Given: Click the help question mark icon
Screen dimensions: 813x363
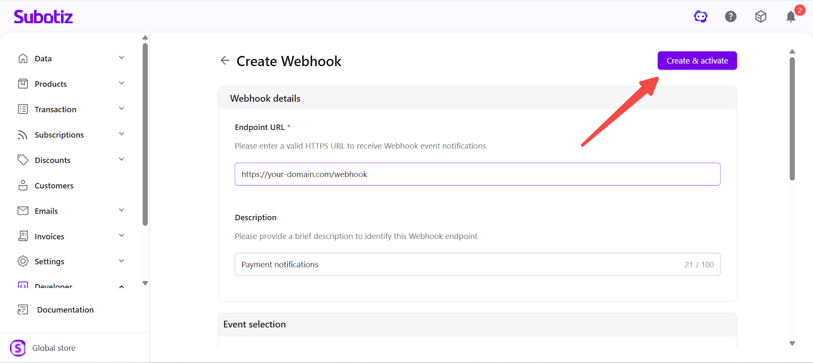Looking at the screenshot, I should pos(731,17).
